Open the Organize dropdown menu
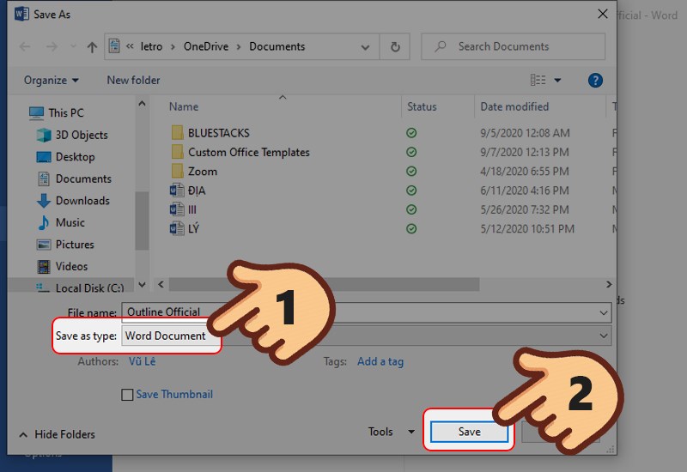The height and width of the screenshot is (472, 687). 52,80
